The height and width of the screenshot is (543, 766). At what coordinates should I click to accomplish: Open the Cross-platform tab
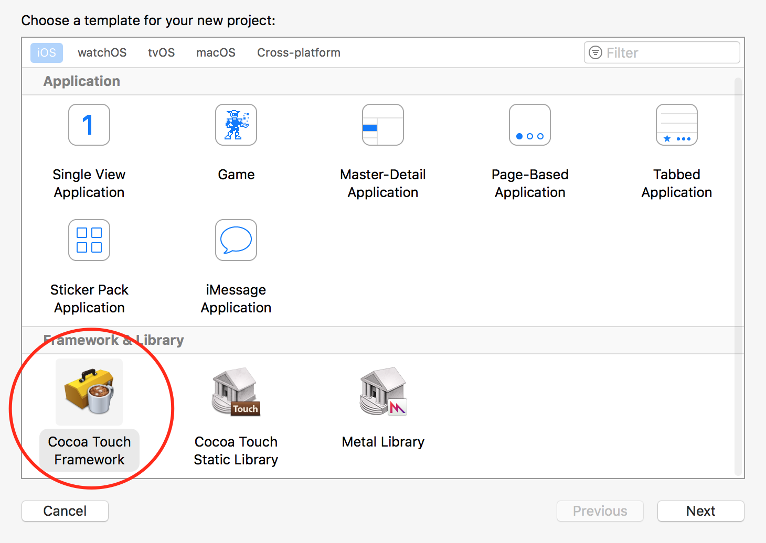299,53
